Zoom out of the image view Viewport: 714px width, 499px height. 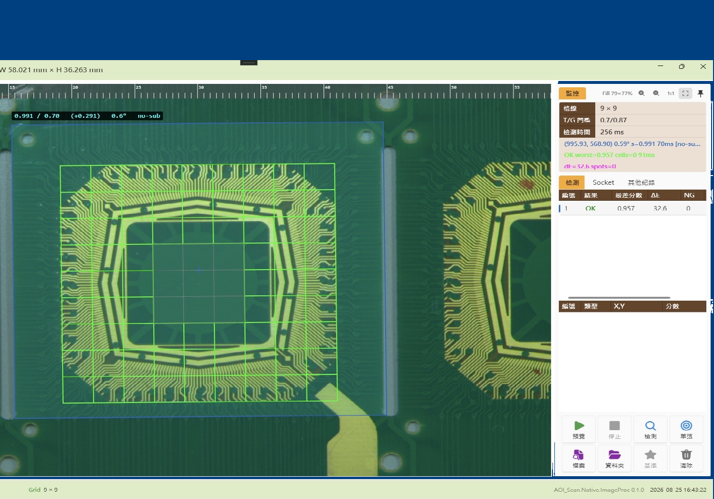coord(656,93)
